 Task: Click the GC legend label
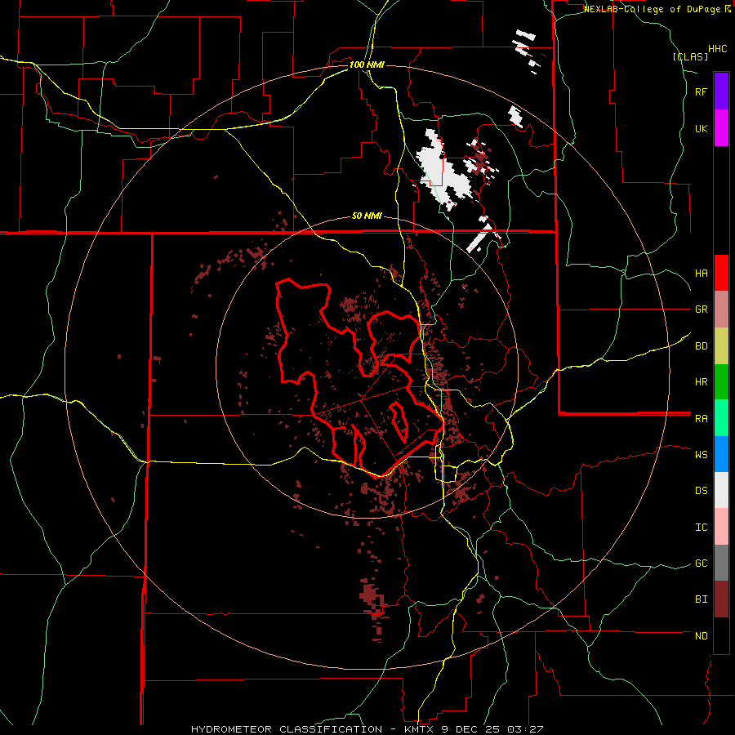702,563
